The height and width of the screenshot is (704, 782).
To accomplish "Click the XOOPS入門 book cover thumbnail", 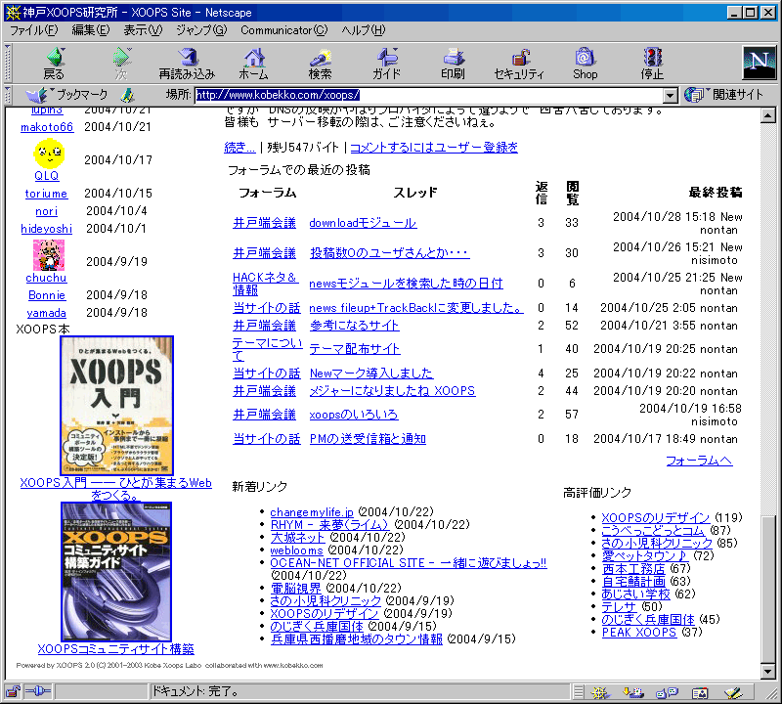I will (x=116, y=405).
